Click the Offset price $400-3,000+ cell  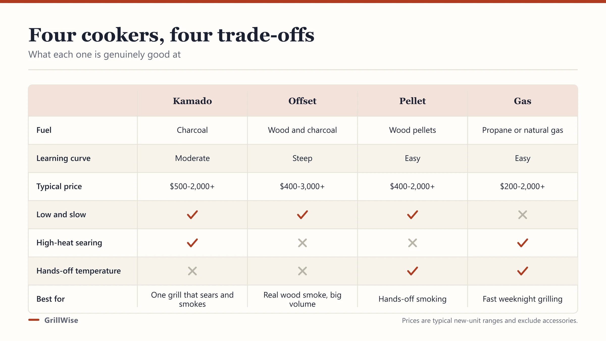click(x=302, y=186)
